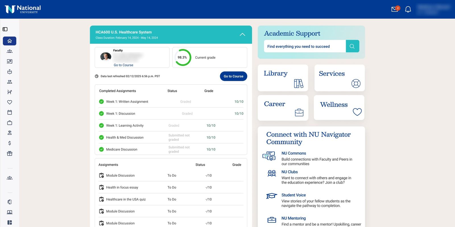Screen dimensions: 455x227
Task: Open the dashboard layout sidebar icon
Action: (10, 222)
